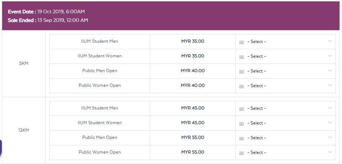Image resolution: width=342 pixels, height=164 pixels.
Task: Click grid icon for 5KM IIUM Student Women
Action: click(242, 57)
